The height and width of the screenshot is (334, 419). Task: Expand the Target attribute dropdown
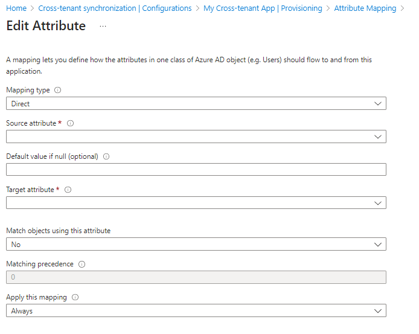click(196, 203)
